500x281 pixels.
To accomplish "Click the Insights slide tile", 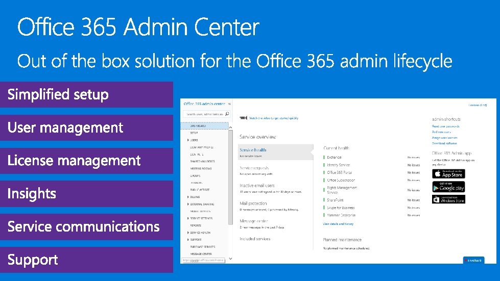I will pyautogui.click(x=86, y=194).
